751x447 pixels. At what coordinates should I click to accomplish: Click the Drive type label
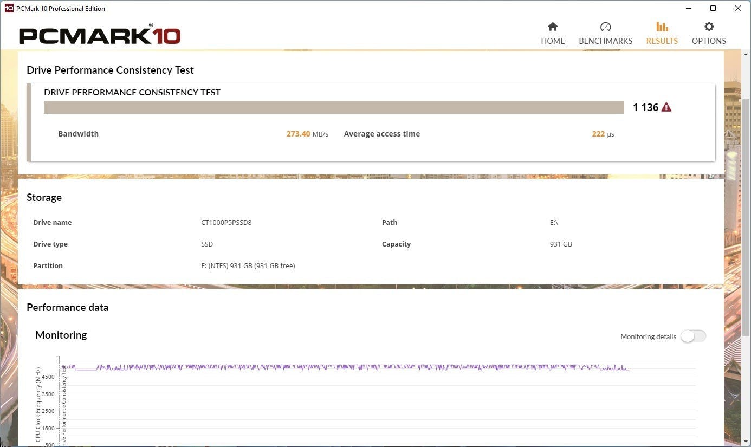click(x=50, y=244)
